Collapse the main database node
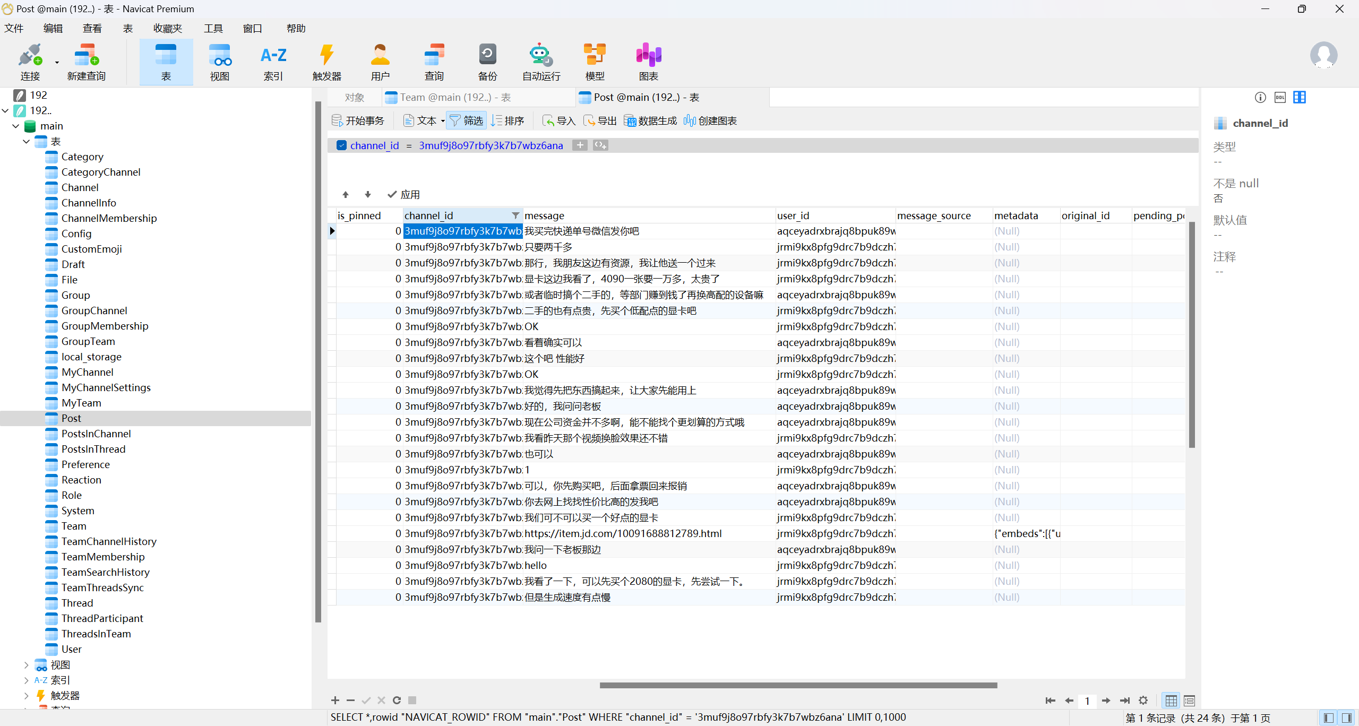 coord(16,126)
